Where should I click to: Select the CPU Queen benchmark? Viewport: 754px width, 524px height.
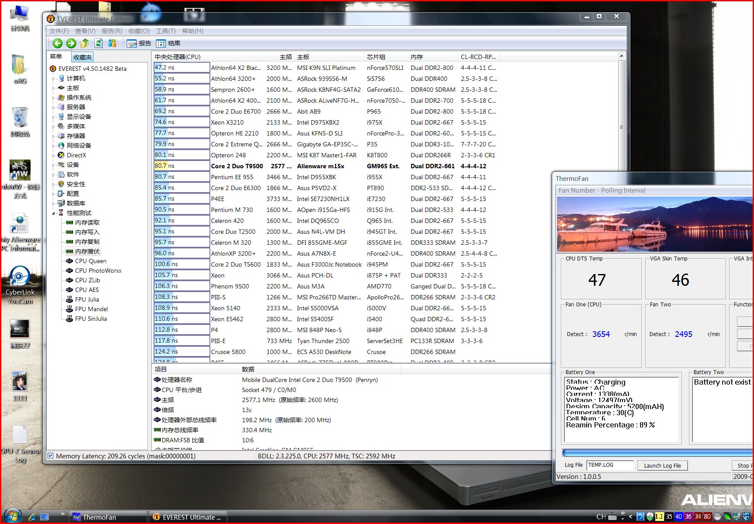coord(91,261)
